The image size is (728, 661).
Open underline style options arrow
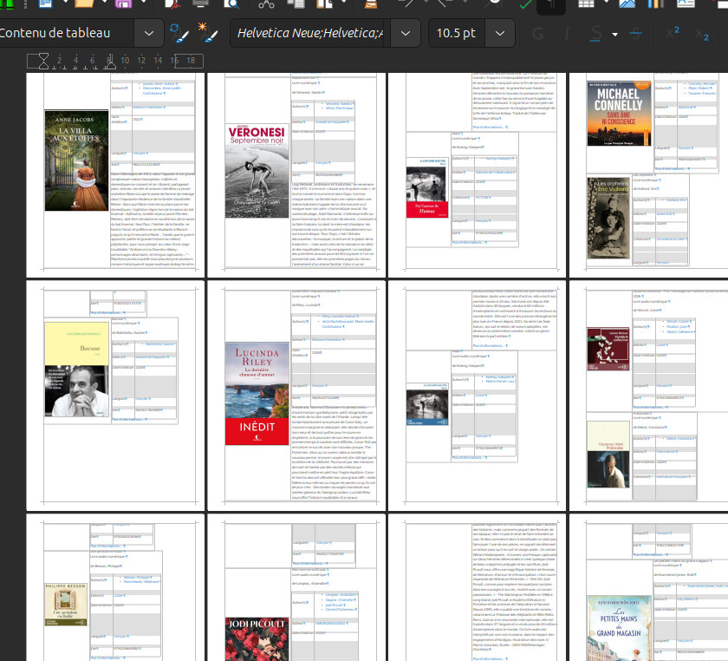click(614, 34)
